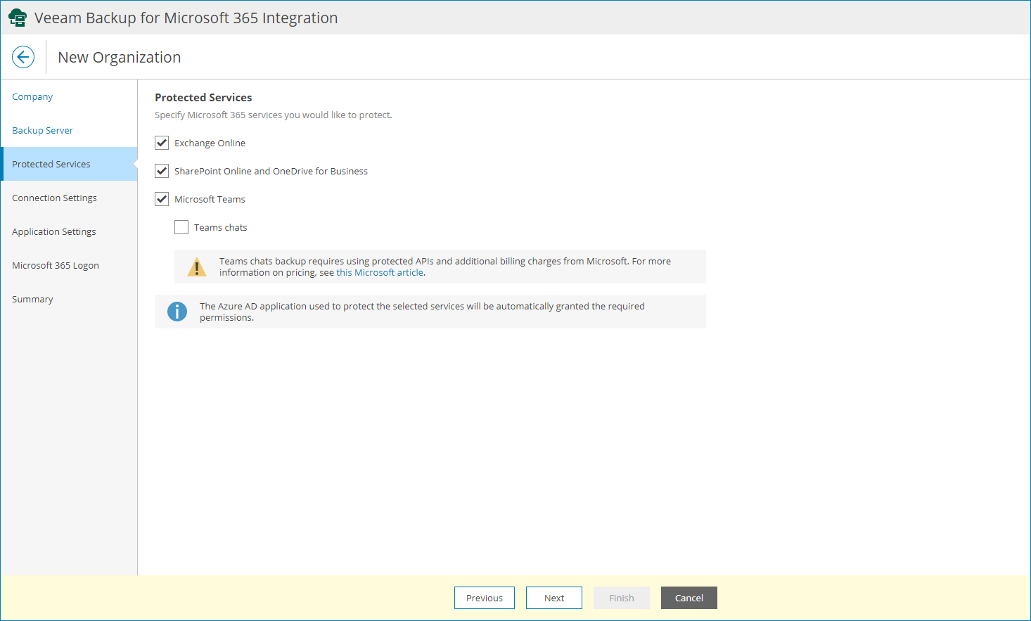
Task: Click the blue information icon
Action: 177,312
